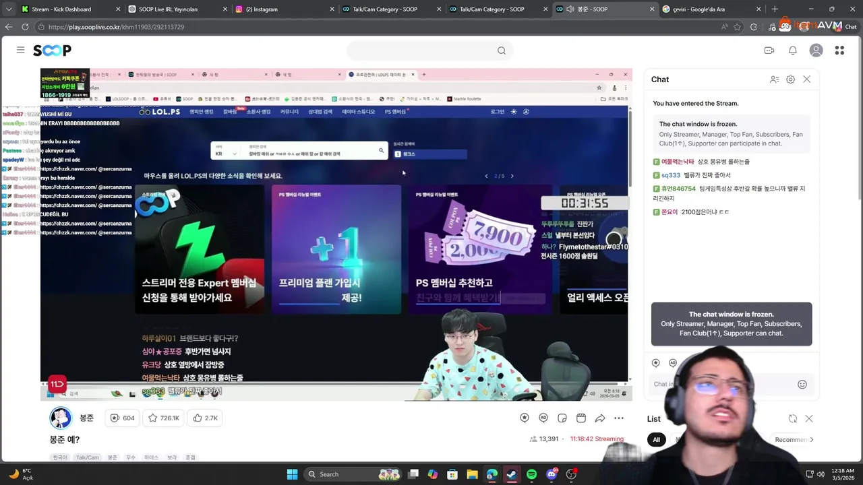The height and width of the screenshot is (485, 863).
Task: Click the 2.7K thumbs-up button
Action: click(205, 418)
